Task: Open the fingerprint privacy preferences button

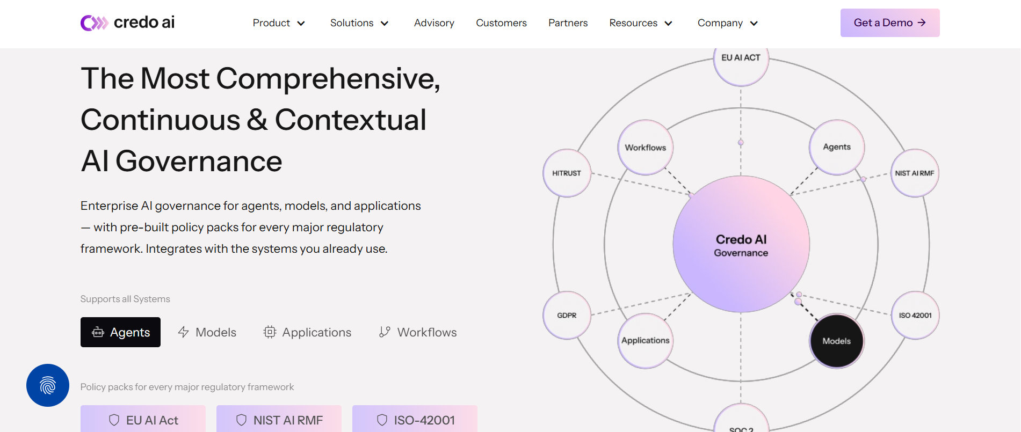Action: click(48, 385)
